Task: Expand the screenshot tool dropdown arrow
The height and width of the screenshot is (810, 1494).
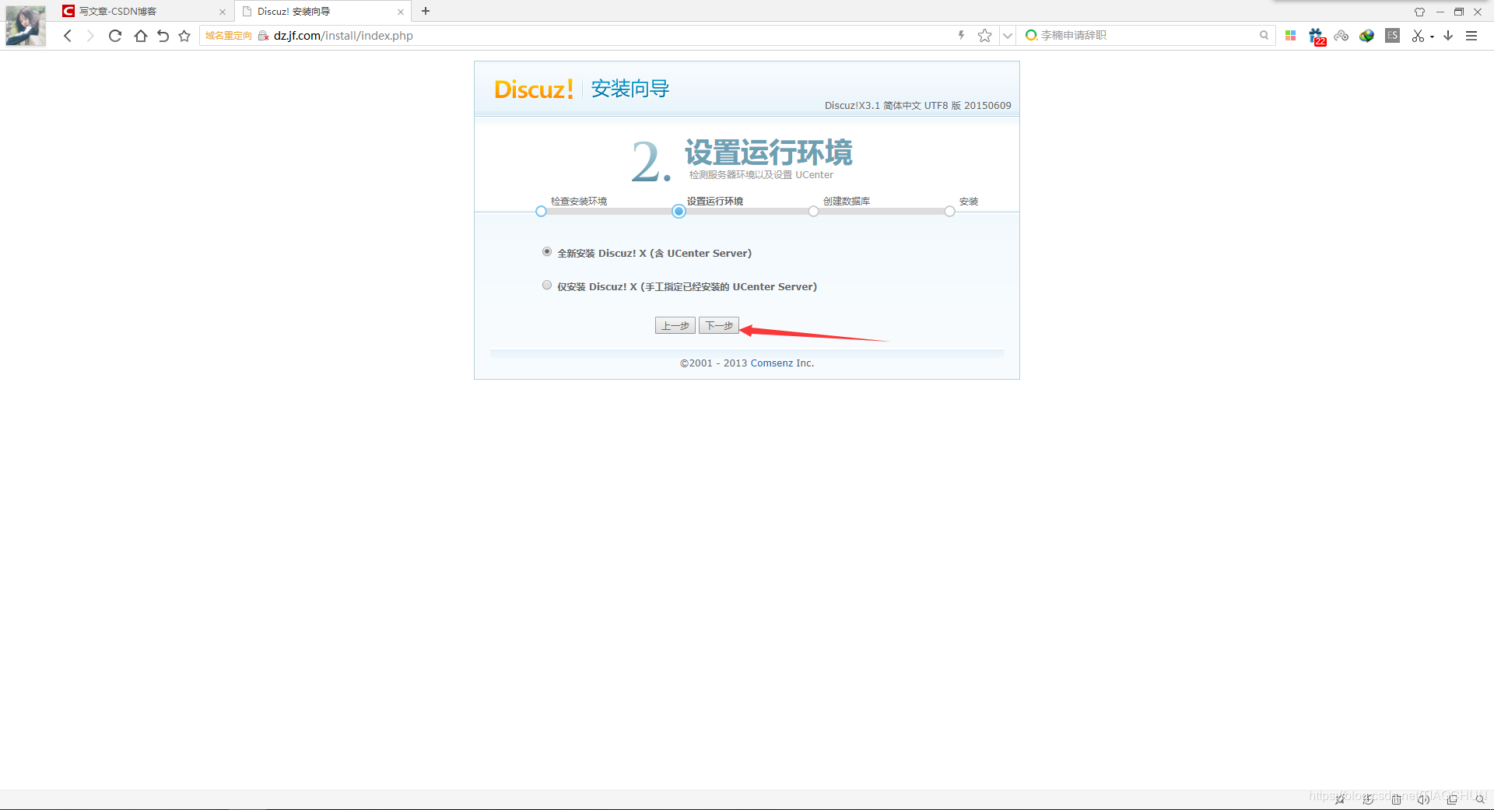Action: pos(1432,37)
